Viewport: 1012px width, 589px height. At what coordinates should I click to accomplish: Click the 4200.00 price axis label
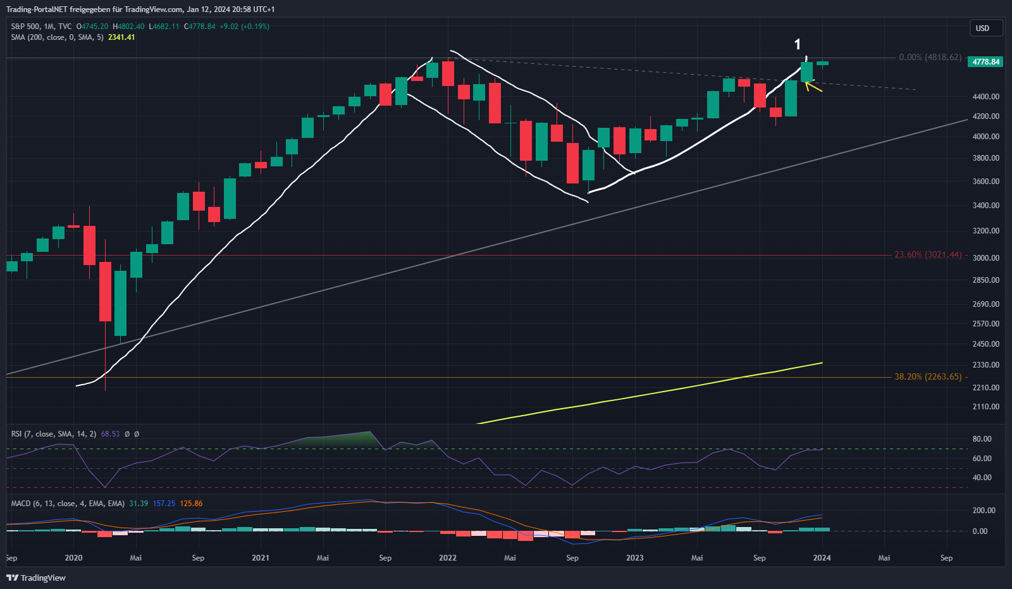(x=986, y=116)
